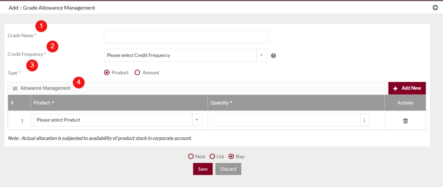The image size is (443, 187).
Task: Click red annotation marker number 4
Action: tap(79, 82)
